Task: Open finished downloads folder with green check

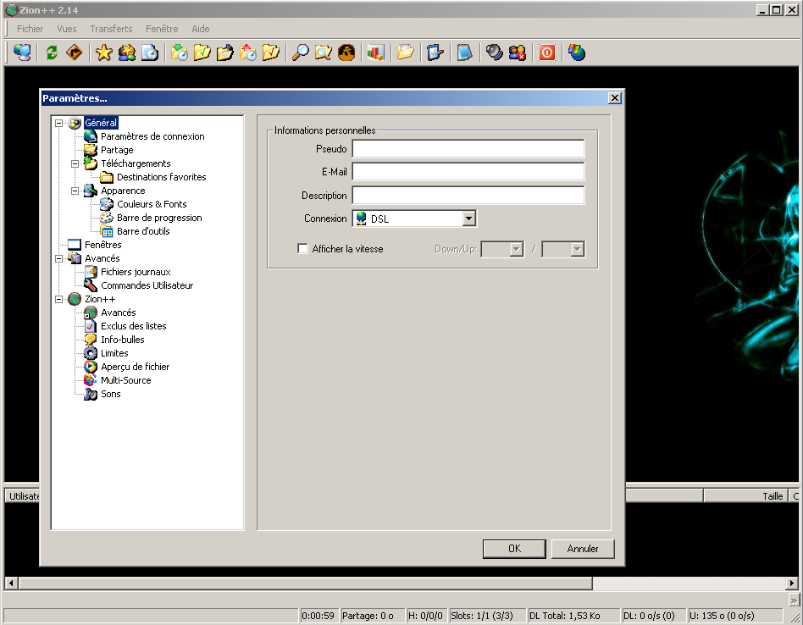Action: tap(202, 53)
